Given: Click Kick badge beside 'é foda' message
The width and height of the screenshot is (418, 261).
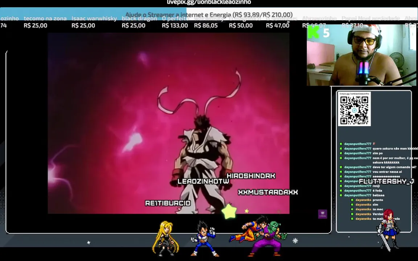Looking at the screenshot, I should [341, 190].
